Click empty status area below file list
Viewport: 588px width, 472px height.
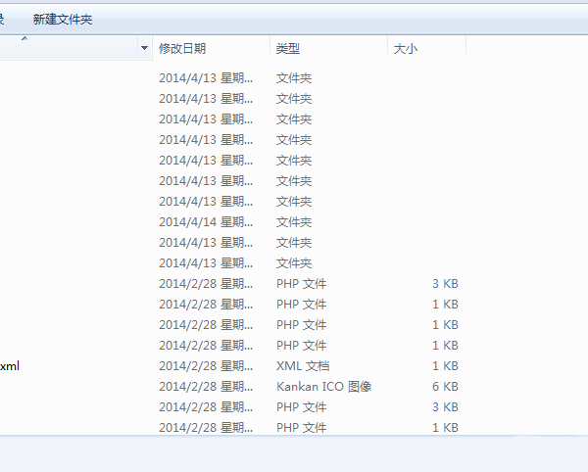point(294,453)
